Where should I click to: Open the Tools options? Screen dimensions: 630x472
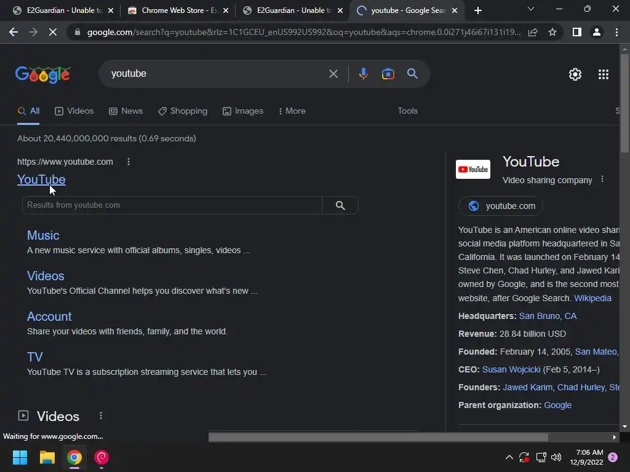pyautogui.click(x=407, y=111)
